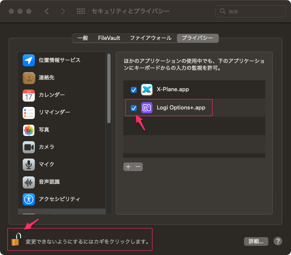Open the FileVault tab
Image resolution: width=291 pixels, height=255 pixels.
(x=109, y=38)
